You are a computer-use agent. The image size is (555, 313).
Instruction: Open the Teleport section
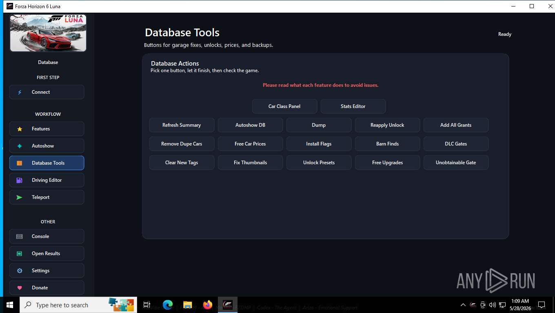point(47,197)
